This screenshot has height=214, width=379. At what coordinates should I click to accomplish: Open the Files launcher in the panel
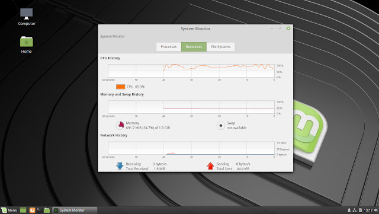47,210
